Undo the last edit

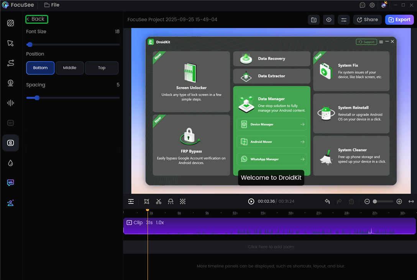point(327,201)
